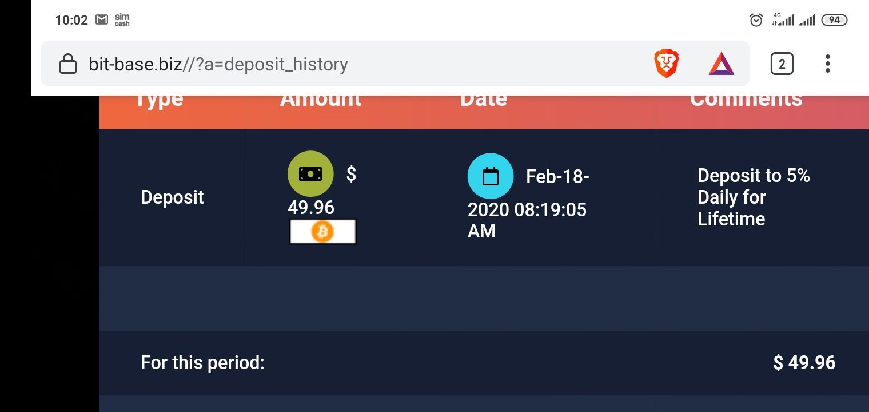Screen dimensions: 869x412
Task: Select the Deposit type cell
Action: pyautogui.click(x=172, y=197)
